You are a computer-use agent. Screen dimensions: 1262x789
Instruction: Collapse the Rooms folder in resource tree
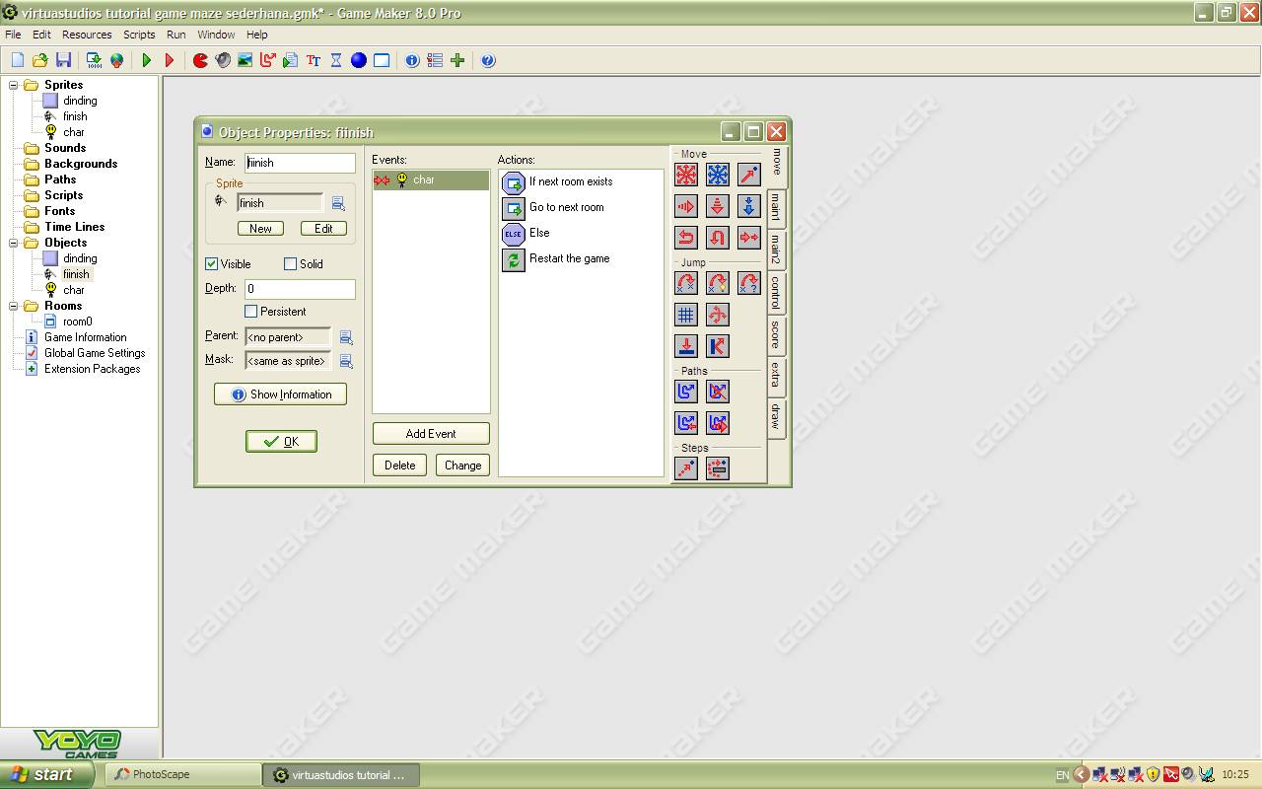14,306
